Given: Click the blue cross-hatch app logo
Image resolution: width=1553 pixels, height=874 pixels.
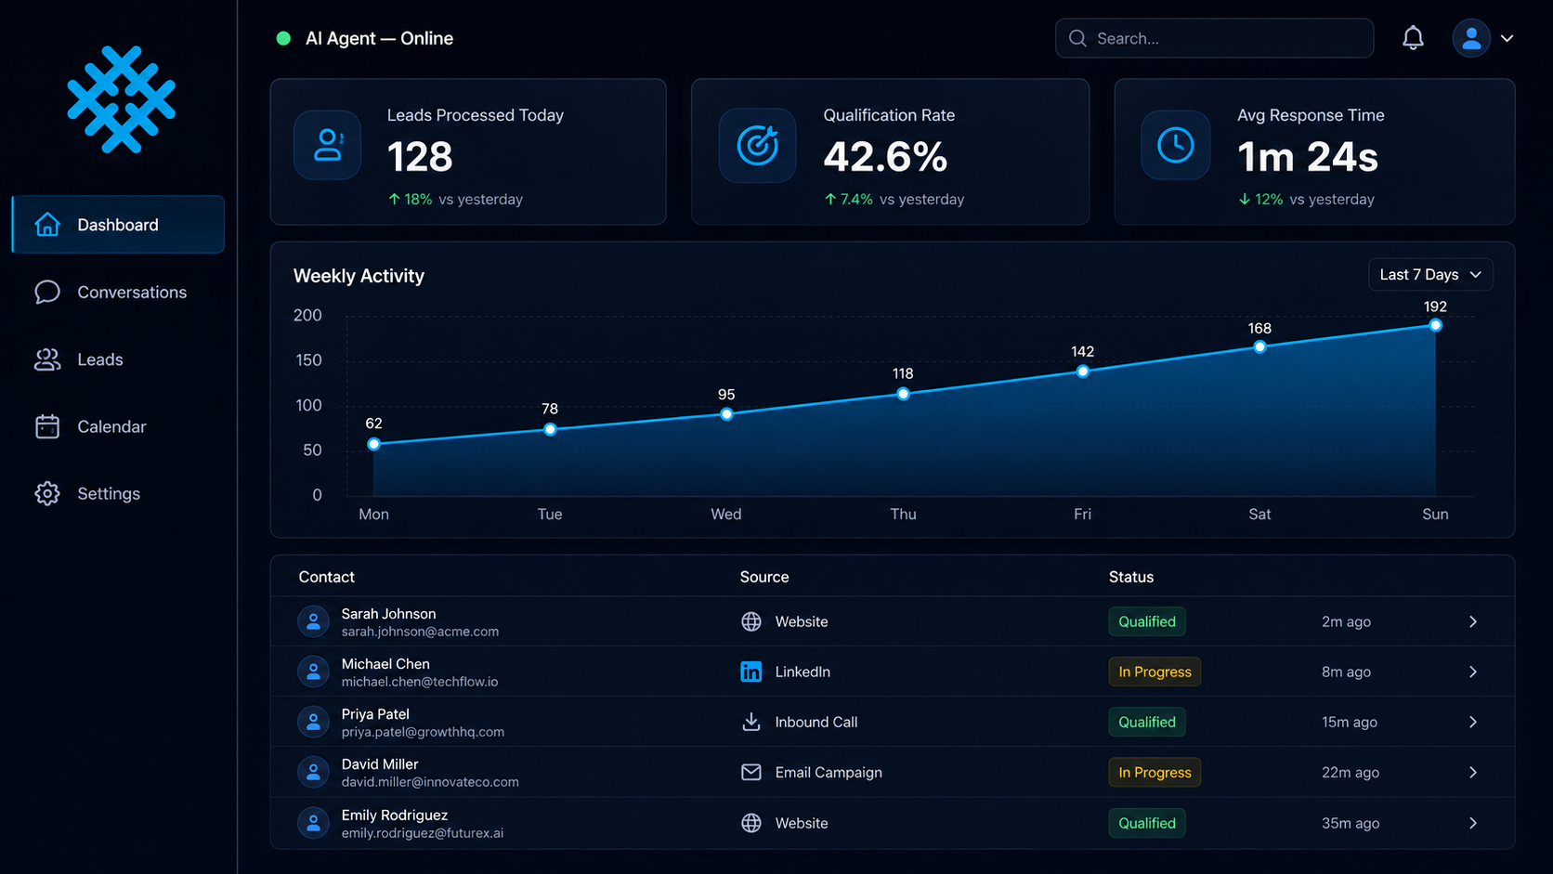Looking at the screenshot, I should tap(121, 99).
